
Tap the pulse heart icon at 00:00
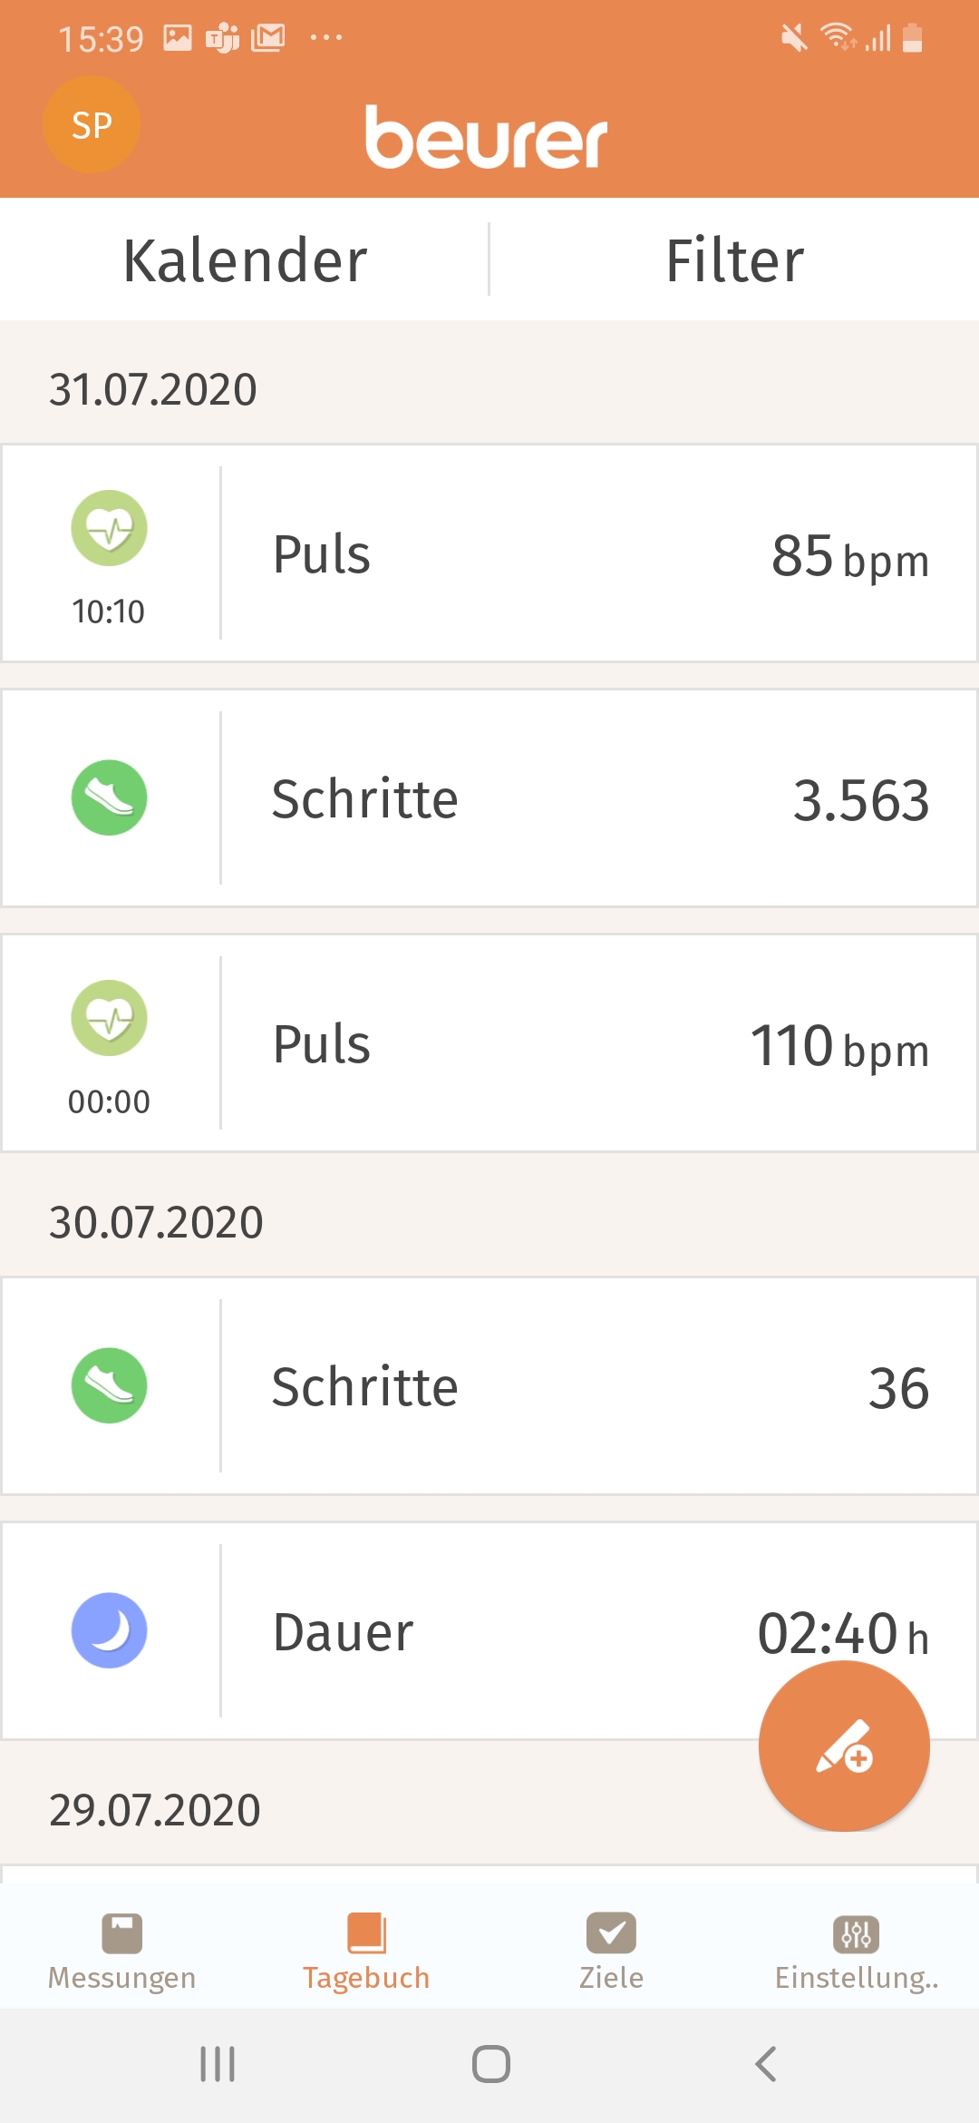[110, 1018]
